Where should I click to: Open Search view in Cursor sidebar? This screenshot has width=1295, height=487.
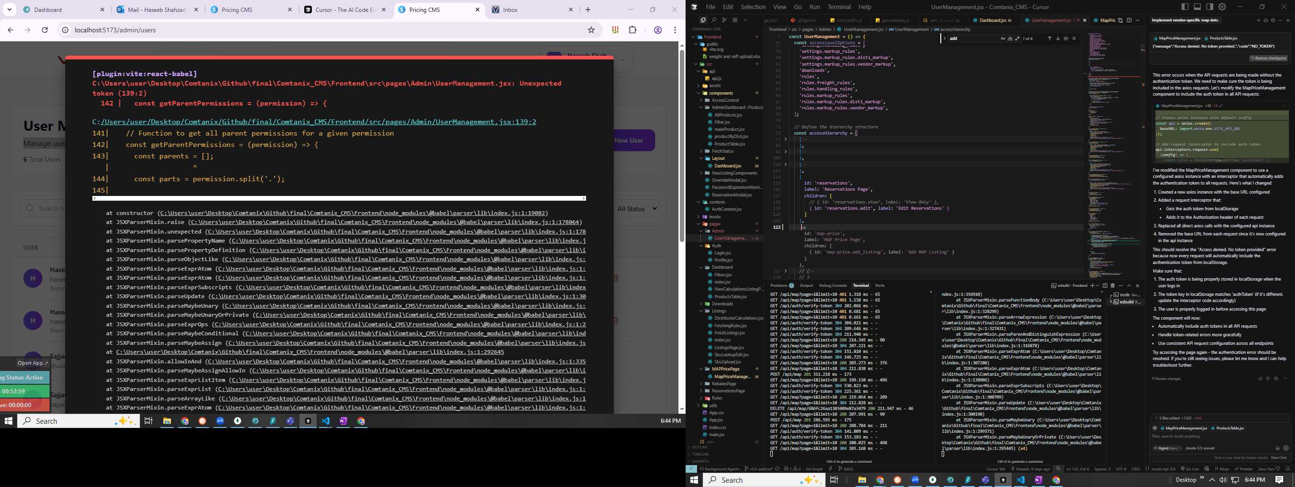click(x=714, y=20)
